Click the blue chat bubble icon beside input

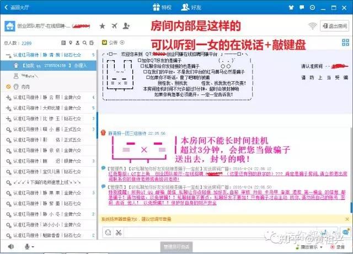(x=346, y=232)
